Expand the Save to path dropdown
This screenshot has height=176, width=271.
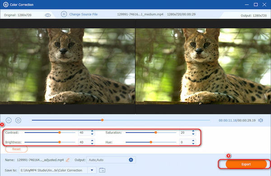point(92,170)
